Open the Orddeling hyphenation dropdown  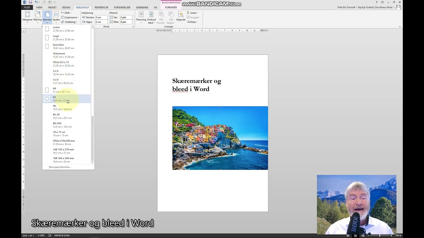(69, 22)
